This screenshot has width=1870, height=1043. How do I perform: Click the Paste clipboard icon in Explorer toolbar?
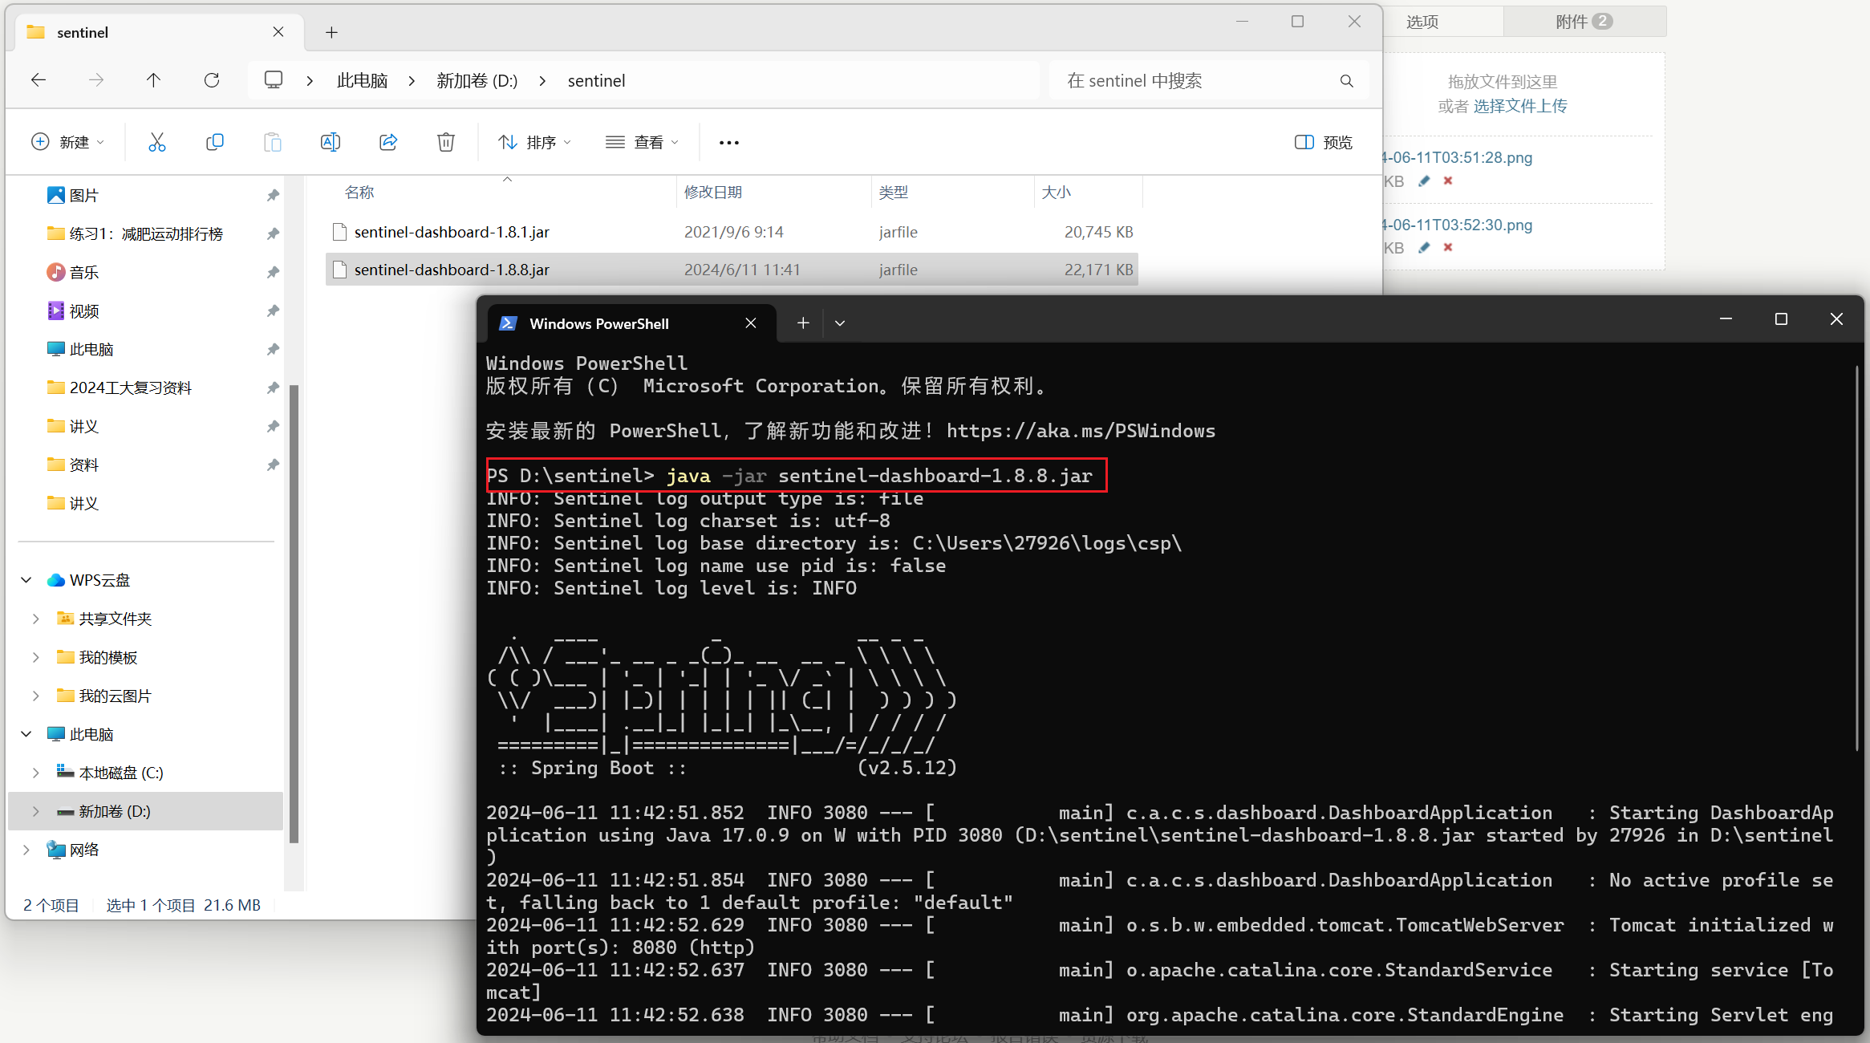point(273,142)
